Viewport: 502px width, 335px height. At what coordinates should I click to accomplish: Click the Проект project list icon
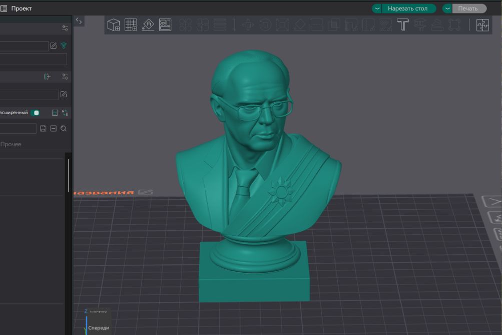tap(4, 9)
